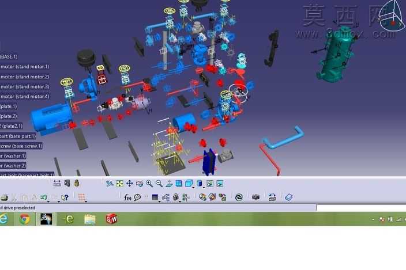Open the grid icon dropdown arrow
This screenshot has width=406, height=270.
click(86, 201)
